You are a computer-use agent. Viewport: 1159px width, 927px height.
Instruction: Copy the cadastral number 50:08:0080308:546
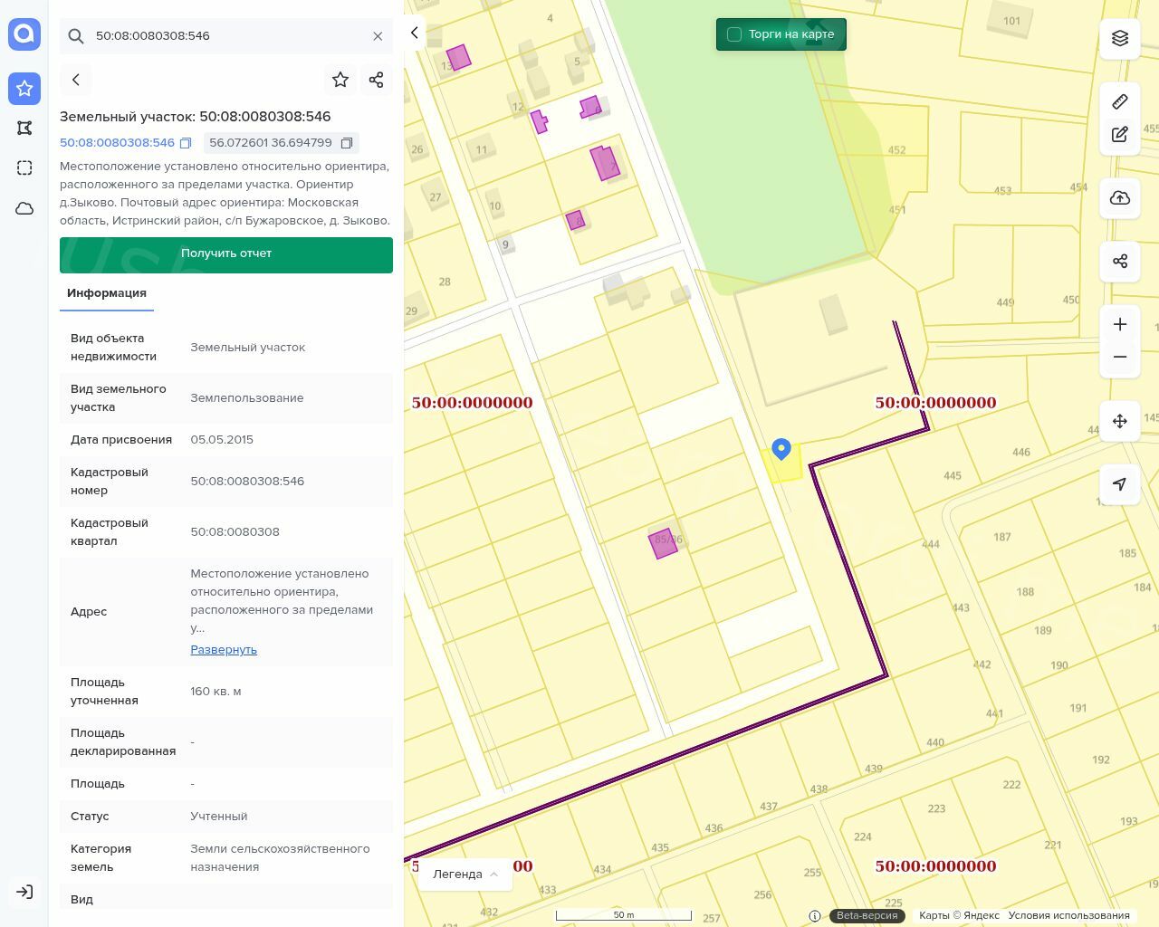coord(186,143)
